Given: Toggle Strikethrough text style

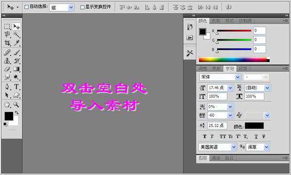Looking at the screenshot, I should click(263, 137).
